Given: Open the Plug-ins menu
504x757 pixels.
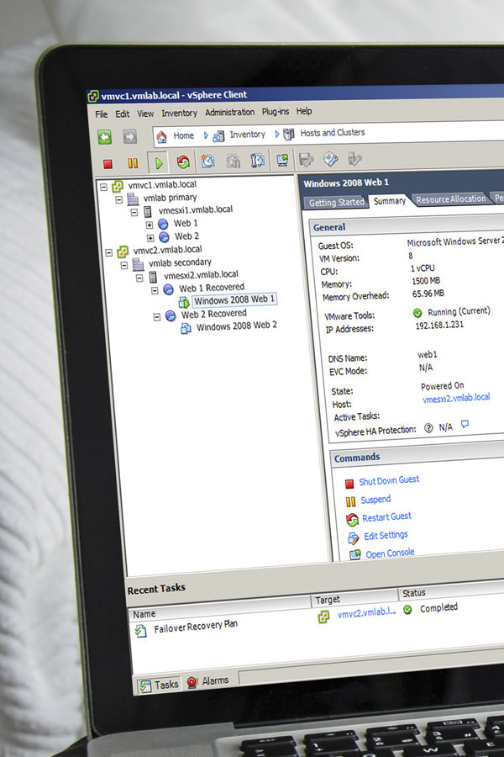Looking at the screenshot, I should (276, 112).
